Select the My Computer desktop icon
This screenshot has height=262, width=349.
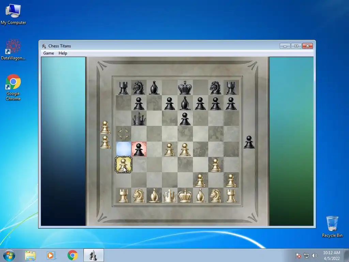point(13,14)
